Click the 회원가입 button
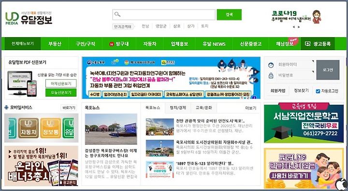The width and height of the screenshot is (348, 191). click(x=277, y=91)
